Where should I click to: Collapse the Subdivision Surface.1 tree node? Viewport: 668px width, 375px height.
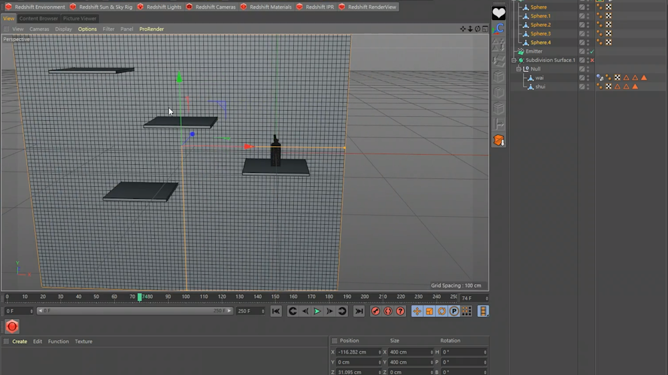tap(514, 60)
